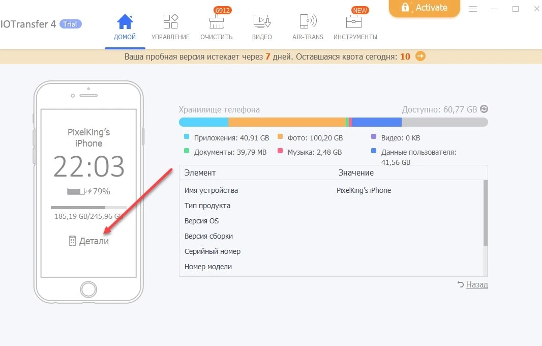Switch to the ВИДЕО tab label
The height and width of the screenshot is (346, 542).
(x=262, y=37)
